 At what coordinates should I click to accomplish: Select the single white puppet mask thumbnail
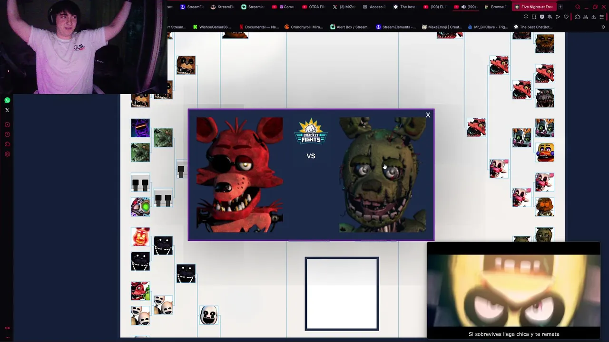click(x=209, y=315)
